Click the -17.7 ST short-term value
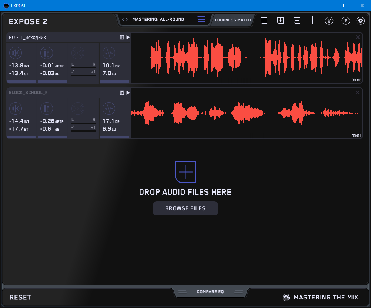The image size is (371, 308). click(x=19, y=129)
